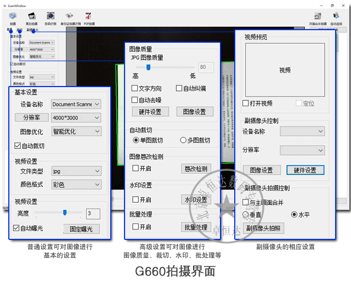Click the 黑白拍摄 black-and-white capture icon
The height and width of the screenshot is (281, 351).
tap(32, 16)
